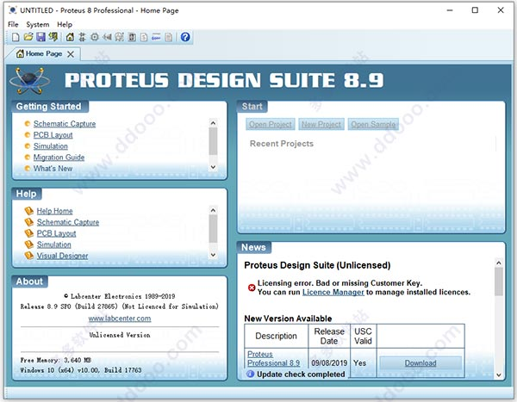Open Simulation help link

pyautogui.click(x=53, y=244)
